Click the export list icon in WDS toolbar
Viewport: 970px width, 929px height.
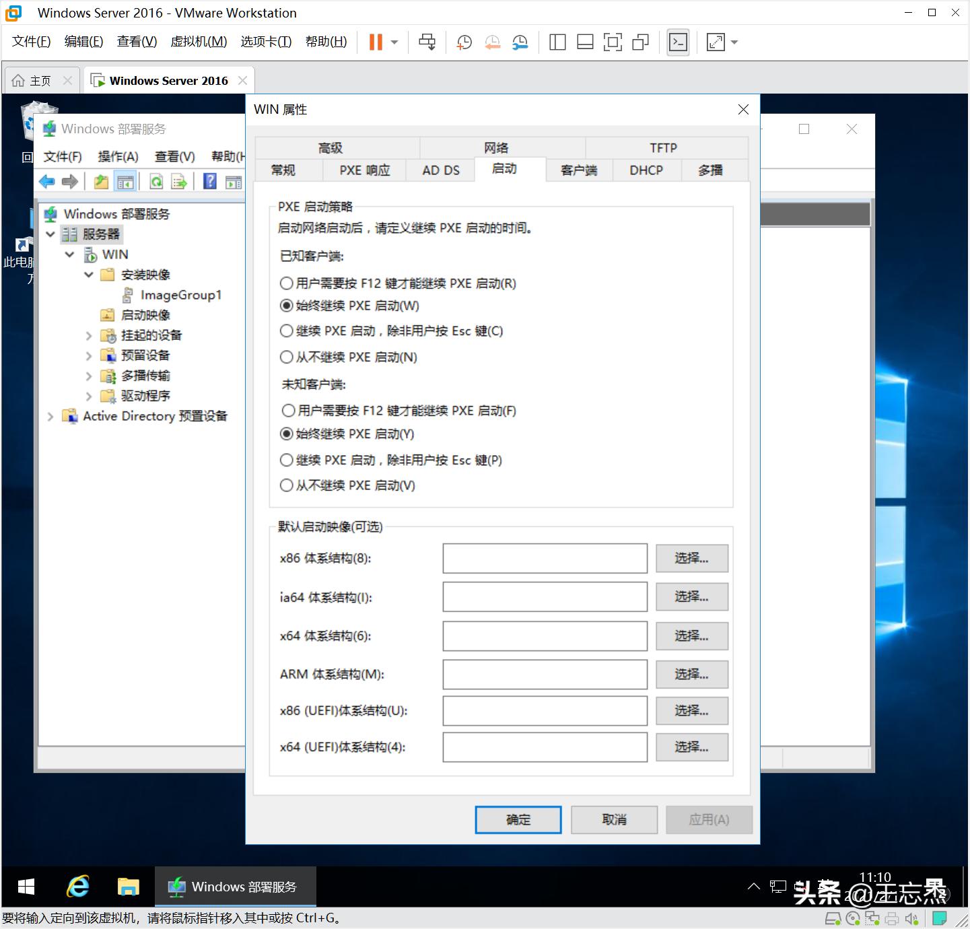pos(179,181)
